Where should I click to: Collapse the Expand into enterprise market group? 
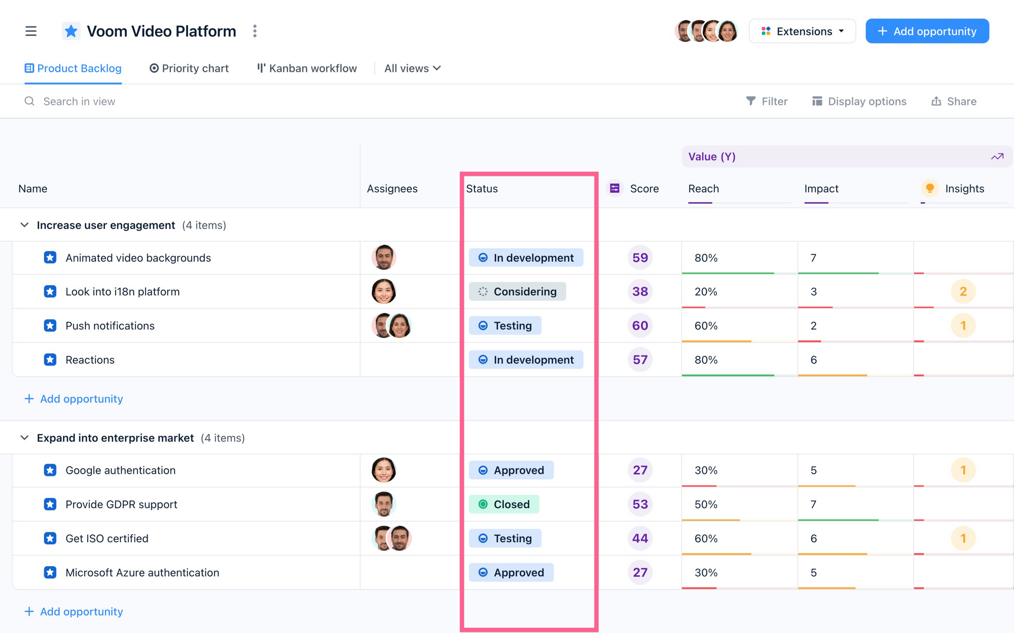[x=24, y=438]
